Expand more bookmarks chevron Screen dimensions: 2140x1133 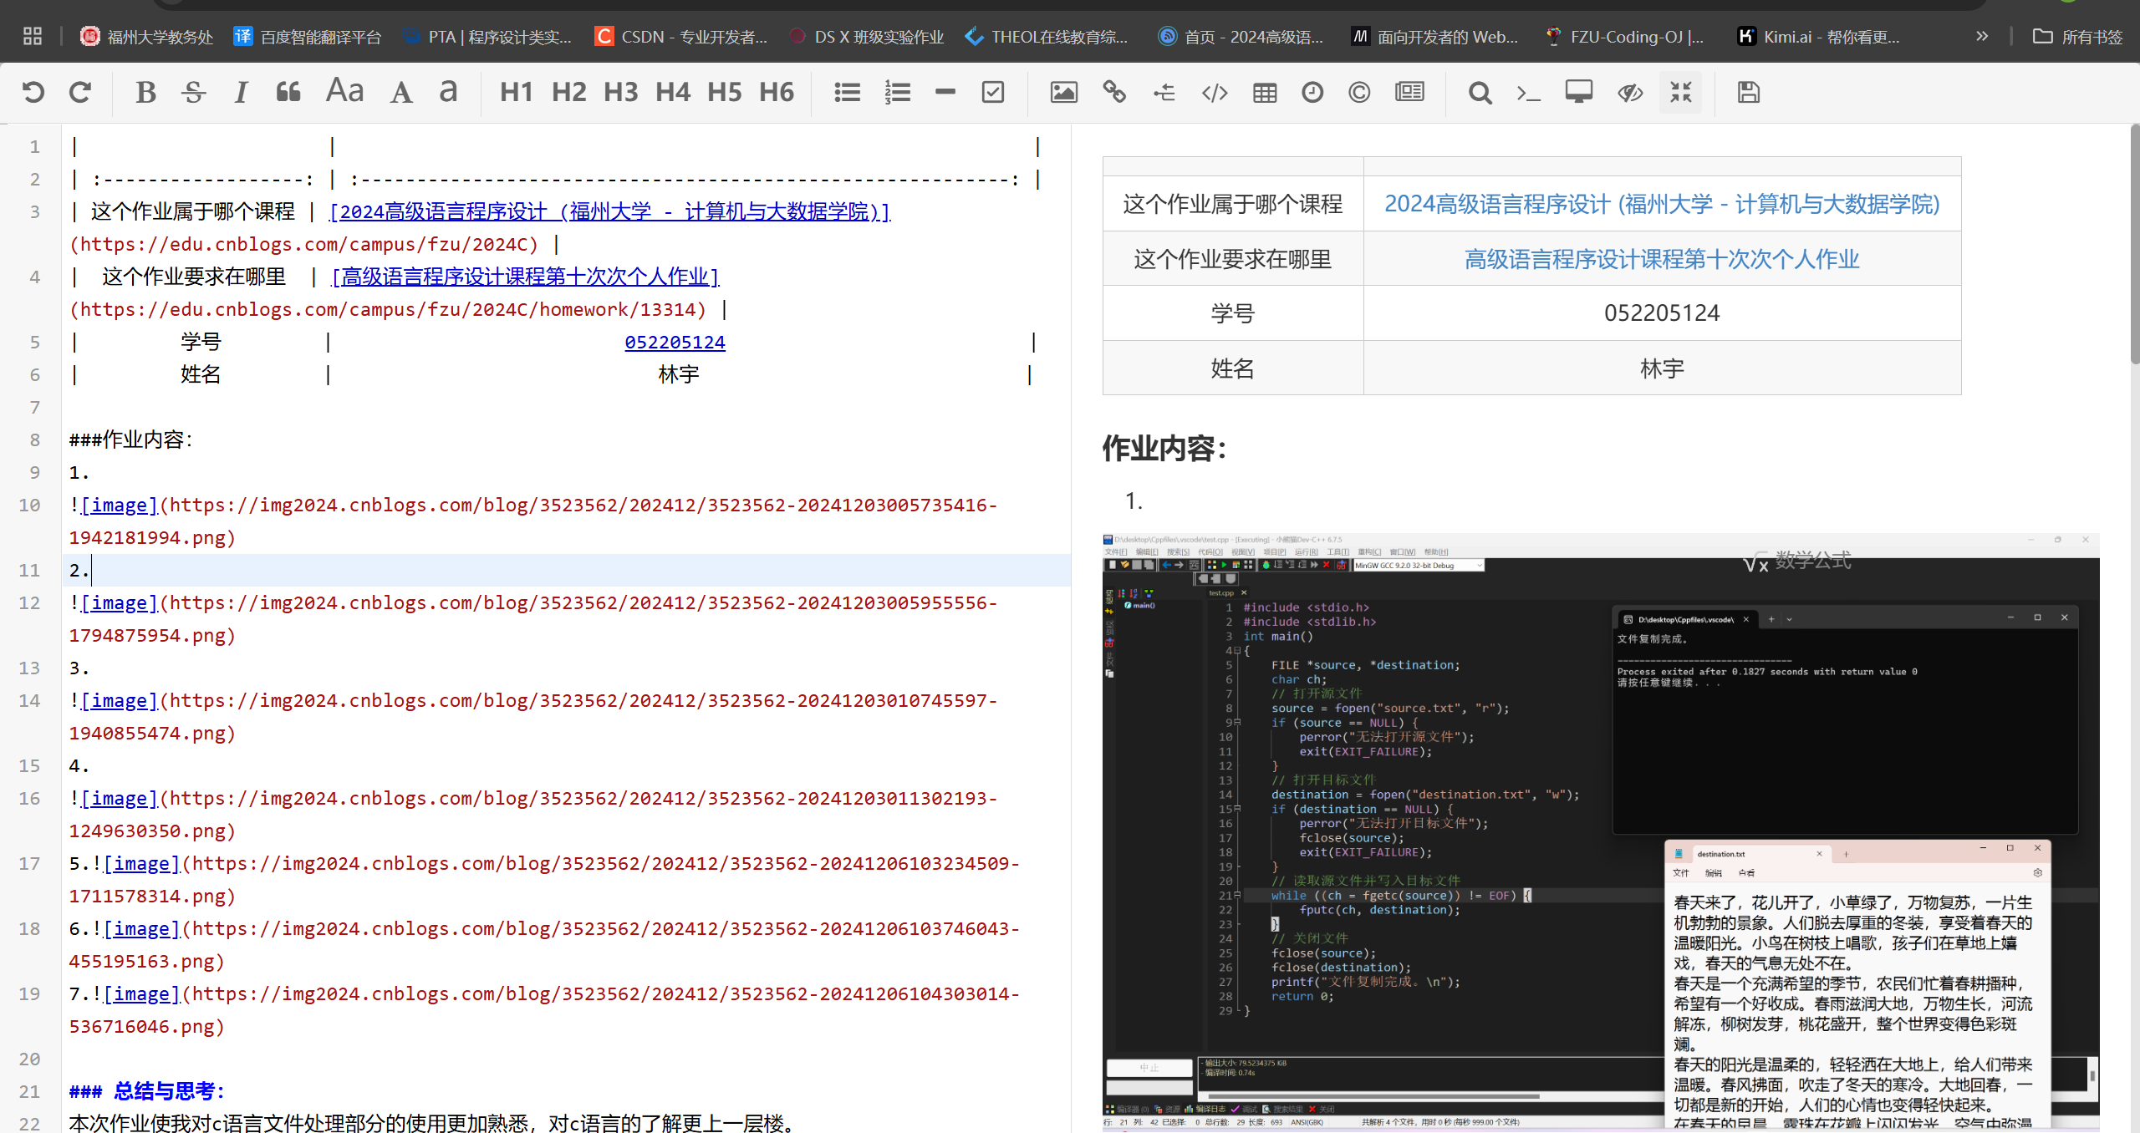coord(1982,36)
